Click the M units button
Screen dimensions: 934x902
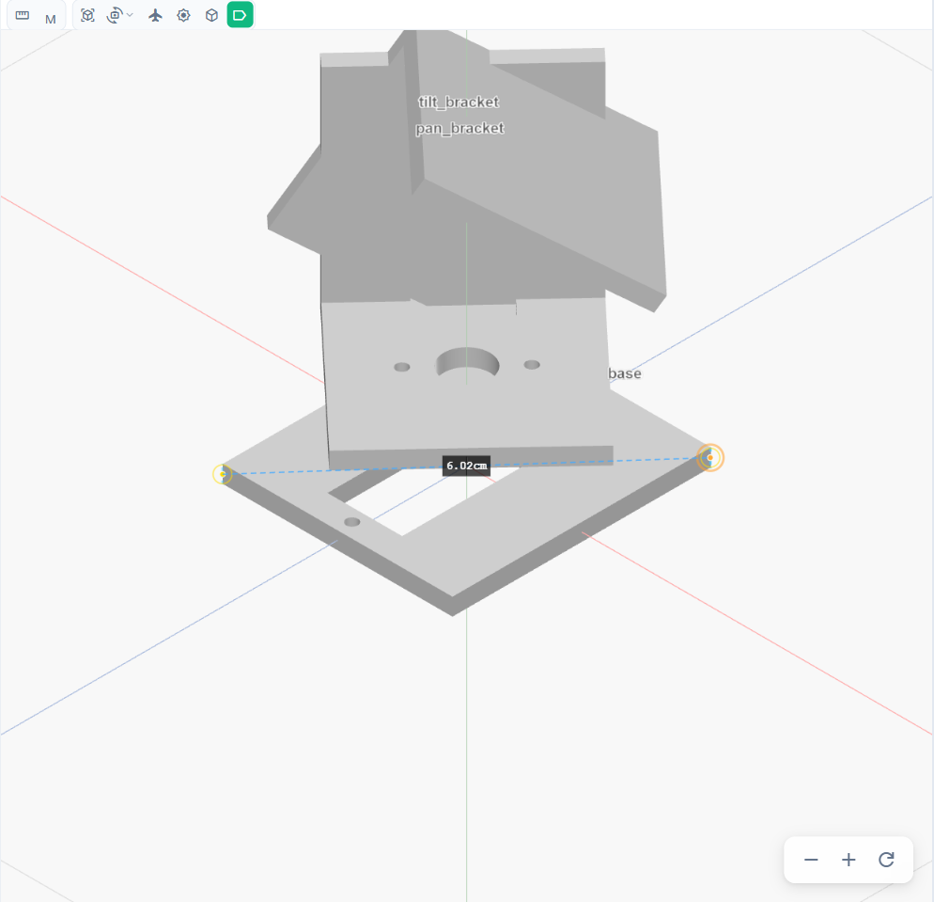51,19
